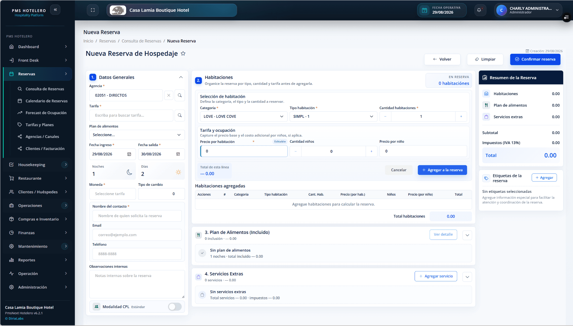
Task: Click the user avatar circle with letter C
Action: tap(501, 10)
